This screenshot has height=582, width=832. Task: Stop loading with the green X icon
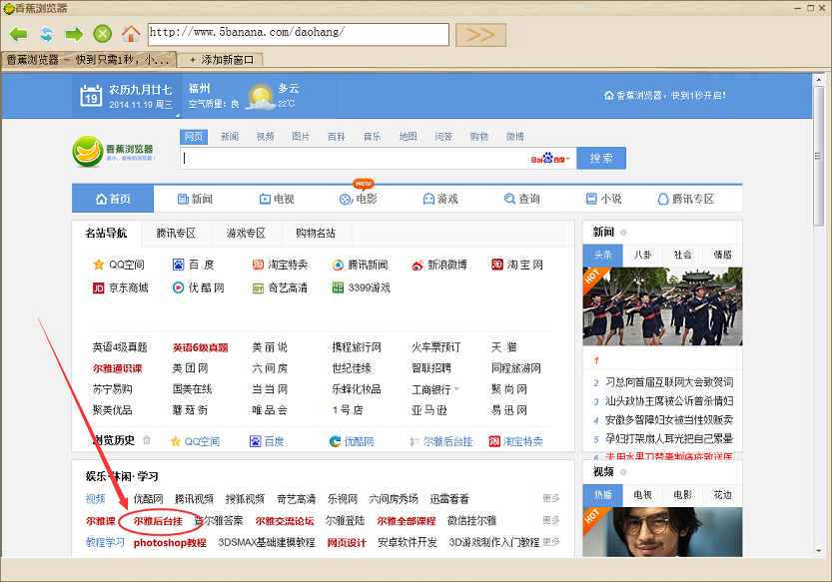(x=102, y=34)
